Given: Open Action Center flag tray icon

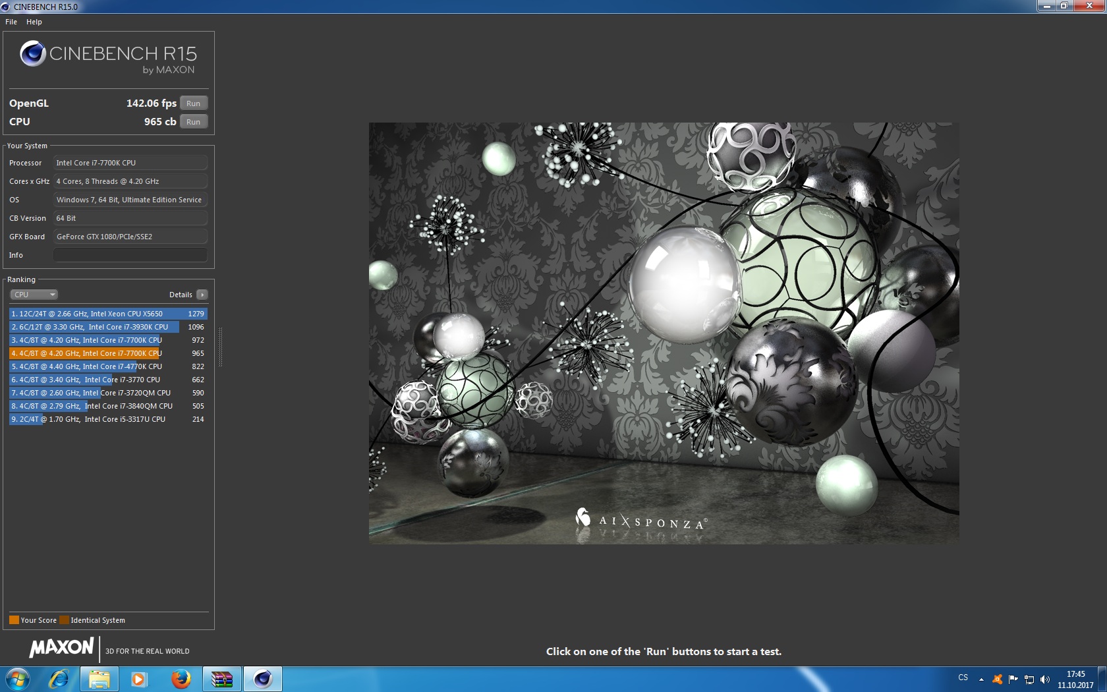Looking at the screenshot, I should pyautogui.click(x=1013, y=679).
